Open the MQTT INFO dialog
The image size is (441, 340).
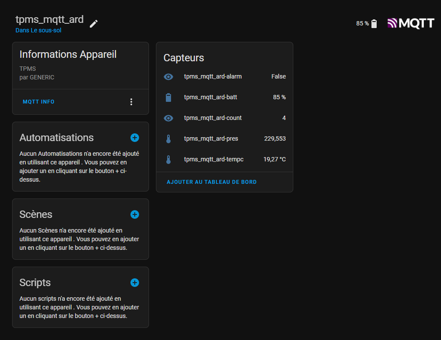coord(38,102)
